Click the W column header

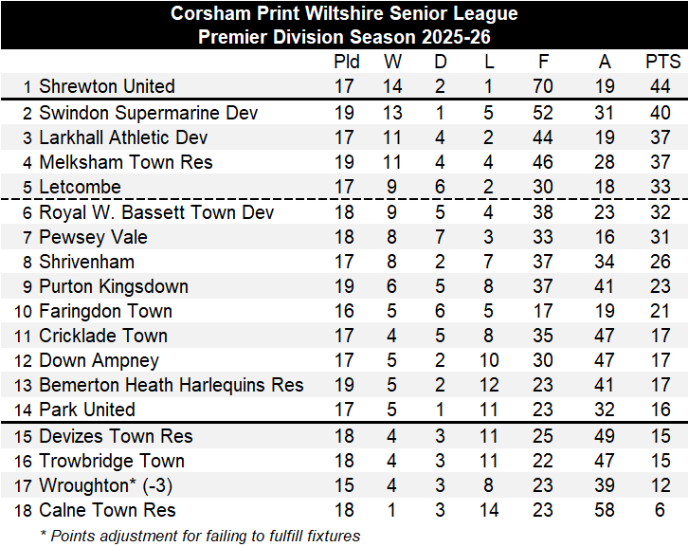pyautogui.click(x=392, y=62)
